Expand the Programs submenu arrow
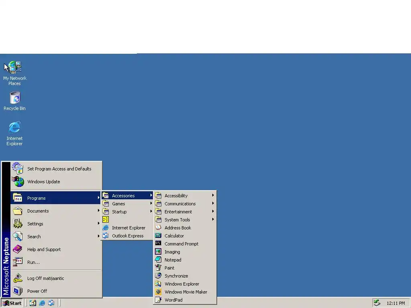 pyautogui.click(x=99, y=198)
